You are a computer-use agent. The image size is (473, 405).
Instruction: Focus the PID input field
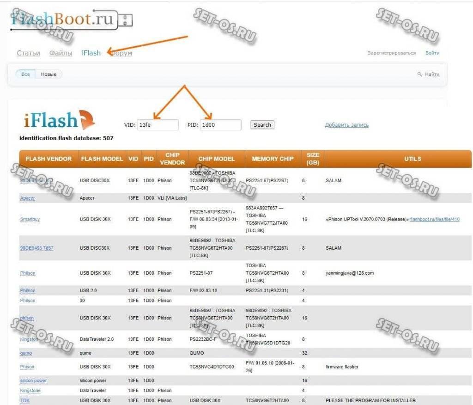pos(220,125)
